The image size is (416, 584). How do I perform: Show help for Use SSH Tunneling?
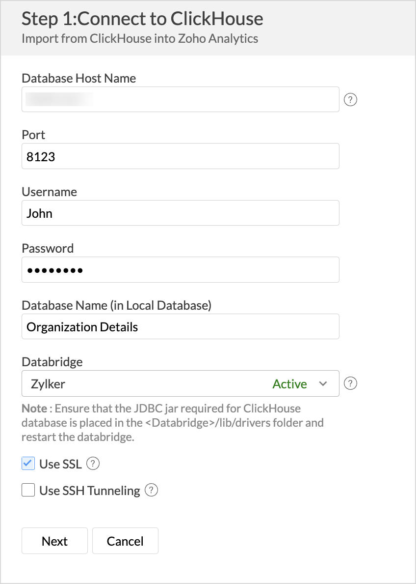(x=152, y=490)
